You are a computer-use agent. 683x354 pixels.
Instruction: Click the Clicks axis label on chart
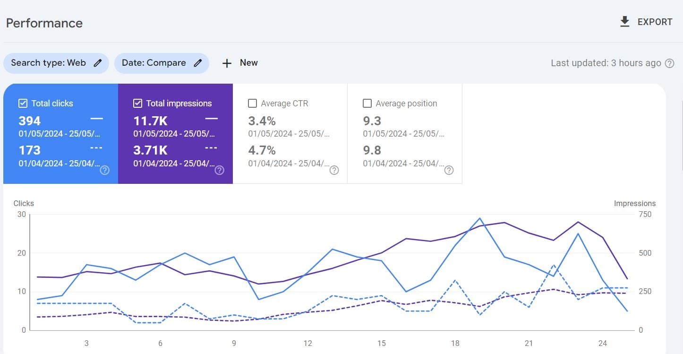pos(24,203)
